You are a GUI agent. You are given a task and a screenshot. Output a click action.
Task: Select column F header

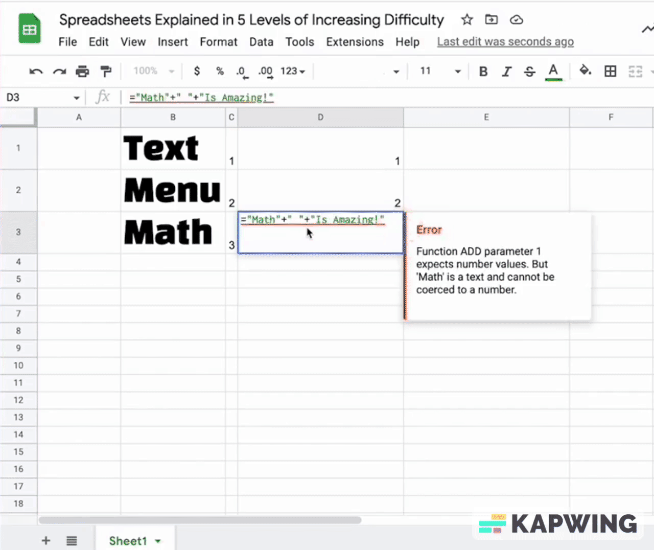(611, 118)
